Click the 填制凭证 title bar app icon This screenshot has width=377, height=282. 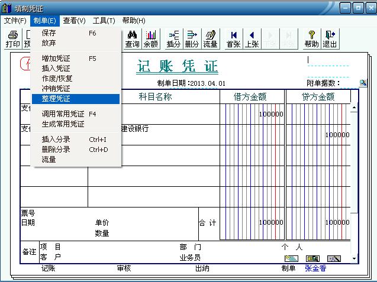7,8
